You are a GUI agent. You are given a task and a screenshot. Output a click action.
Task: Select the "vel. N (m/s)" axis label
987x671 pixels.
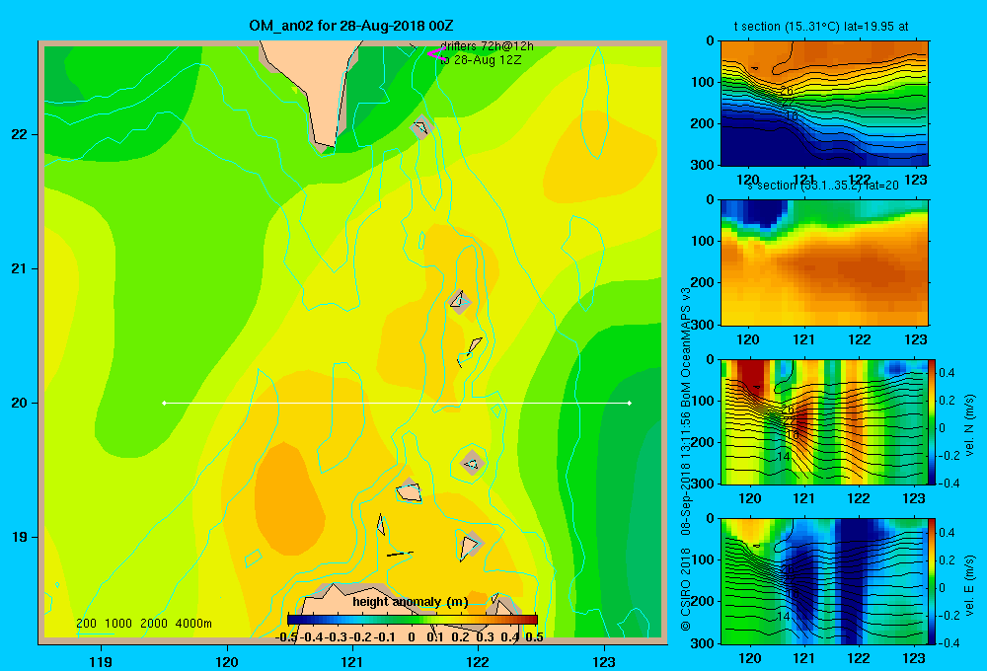point(970,425)
